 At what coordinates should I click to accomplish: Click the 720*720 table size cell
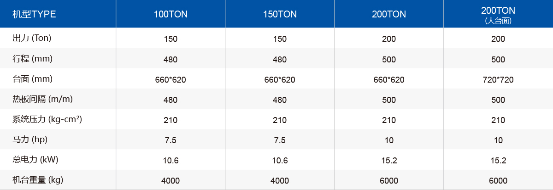498,80
